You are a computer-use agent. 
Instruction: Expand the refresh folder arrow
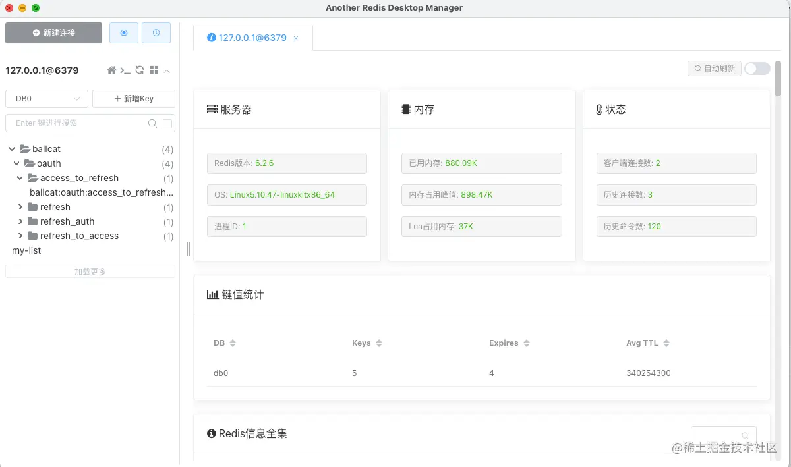20,207
